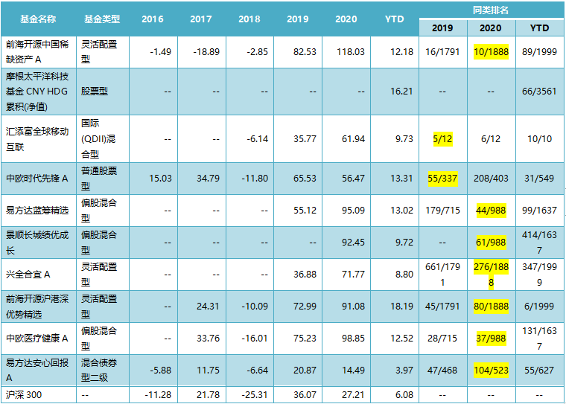566x404 pixels.
Task: Click the 55/627 YTD ranking
Action: (540, 370)
